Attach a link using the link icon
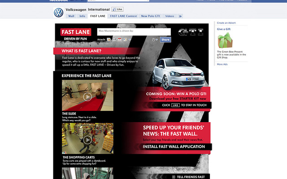Image resolution: width=287 pixels, height=179 pixels. [125, 39]
